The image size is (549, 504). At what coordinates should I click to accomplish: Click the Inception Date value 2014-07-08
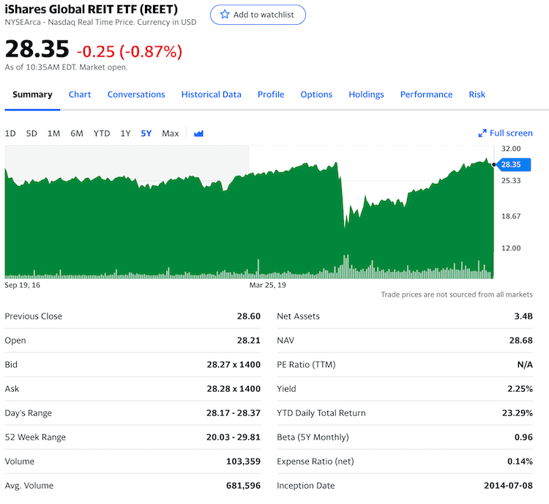pos(509,486)
